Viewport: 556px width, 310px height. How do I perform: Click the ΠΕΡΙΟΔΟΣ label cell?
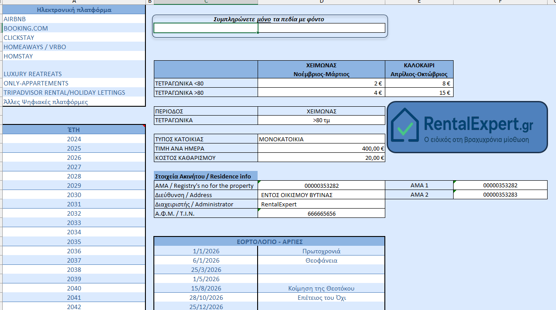pyautogui.click(x=206, y=111)
